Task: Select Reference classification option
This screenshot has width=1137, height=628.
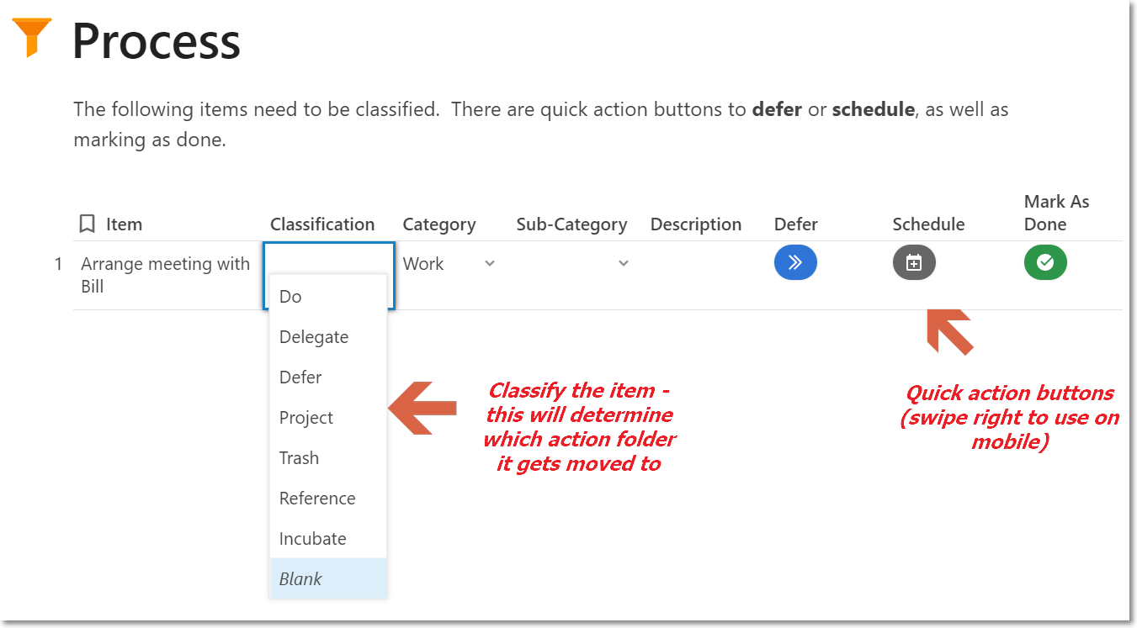Action: (317, 499)
